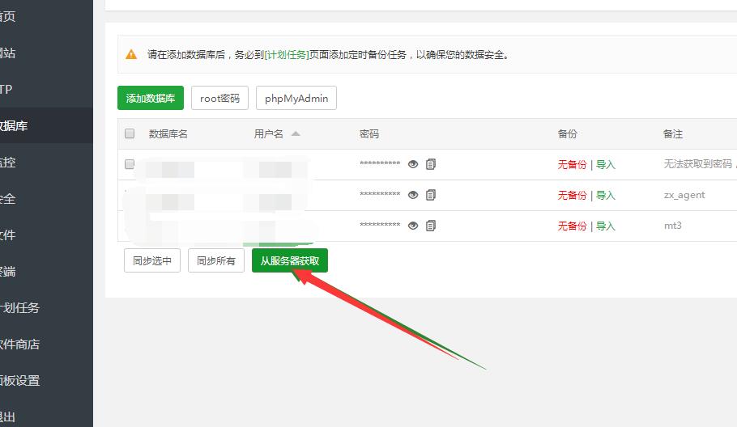
Task: Click the 从服务器获取 button
Action: click(x=290, y=260)
